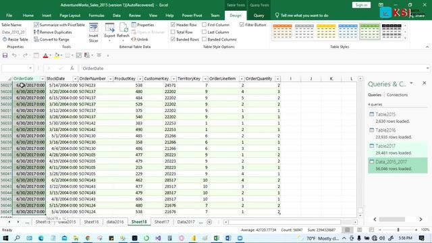Open the Query ribbon tab

pyautogui.click(x=259, y=16)
